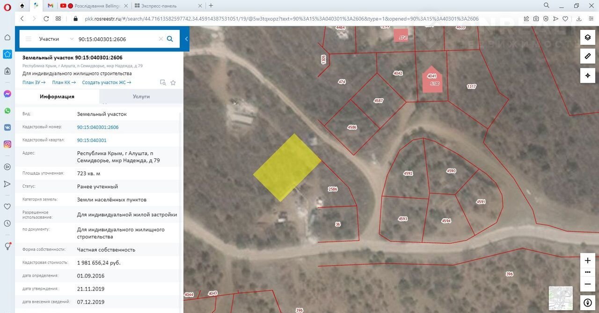Click cadastral quarter link 90:15:040301
Screen dimensions: 599x313
(x=92, y=140)
